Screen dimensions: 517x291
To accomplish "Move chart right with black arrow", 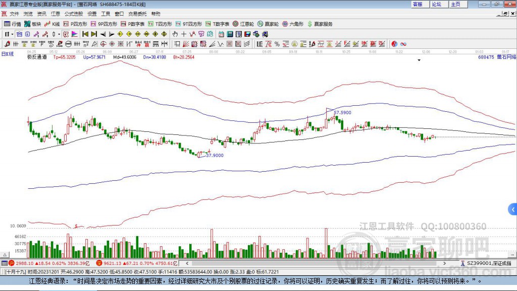I will pos(112,34).
